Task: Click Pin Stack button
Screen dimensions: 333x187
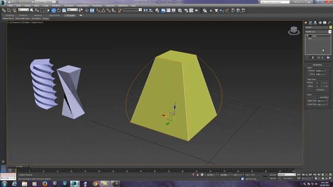Action: pos(308,58)
